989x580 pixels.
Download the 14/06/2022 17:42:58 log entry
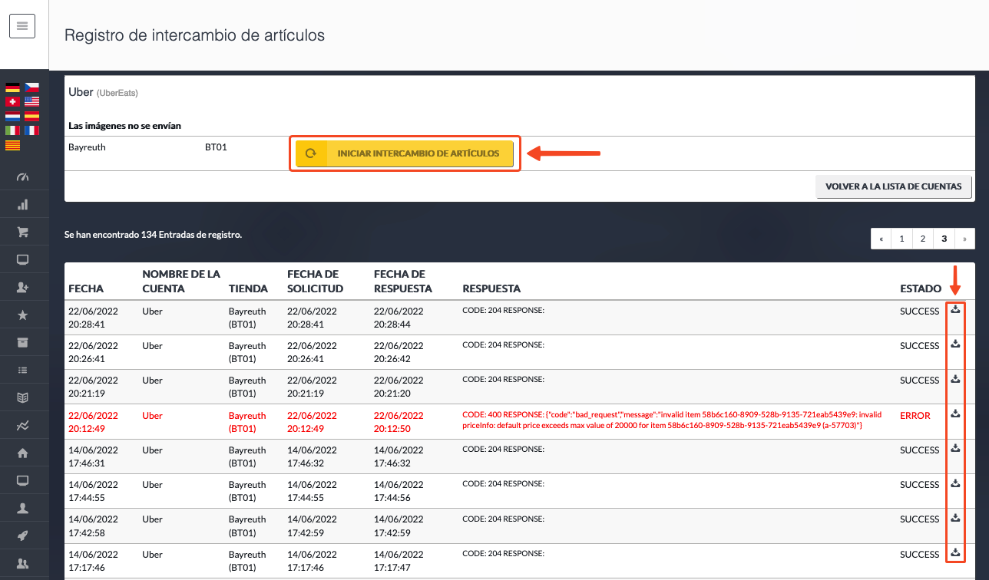tap(955, 518)
